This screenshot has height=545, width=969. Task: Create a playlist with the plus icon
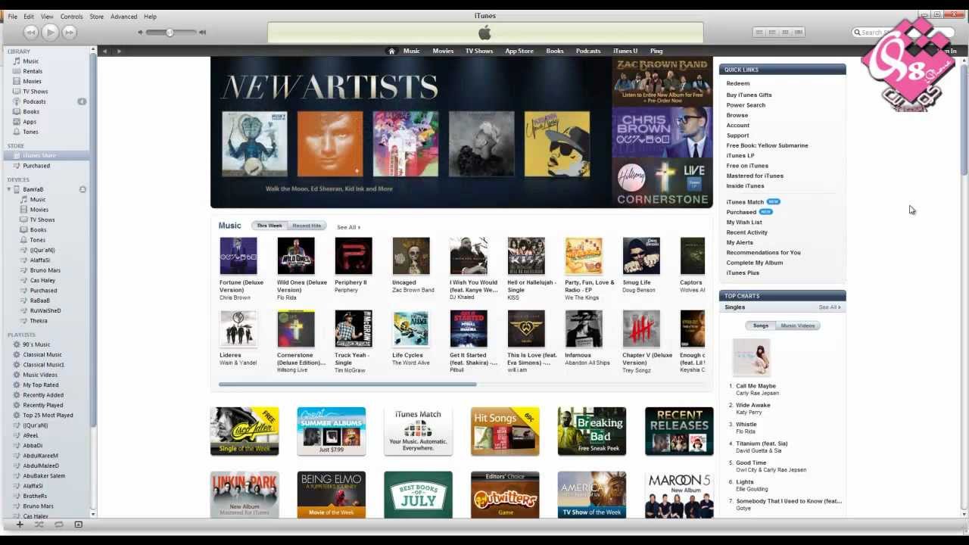click(x=20, y=524)
